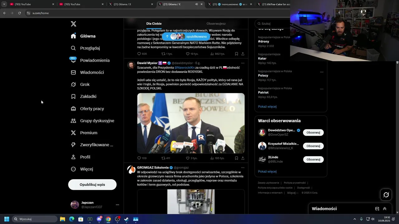The width and height of the screenshot is (399, 224).
Task: Open options for the Patriot trend
Action: (x=322, y=89)
